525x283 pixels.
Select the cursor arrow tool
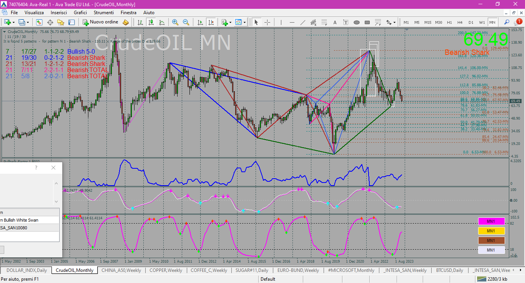click(256, 22)
